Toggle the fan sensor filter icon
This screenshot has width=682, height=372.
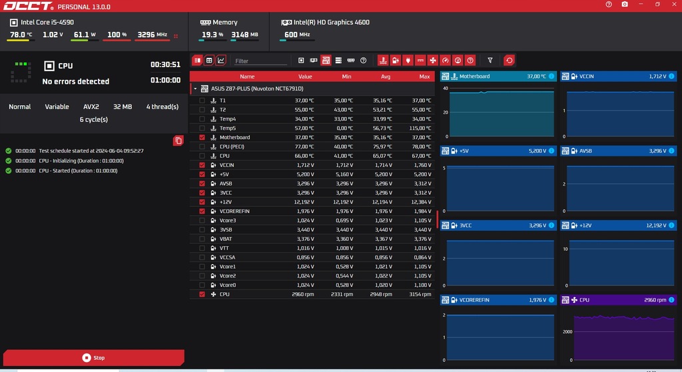click(433, 61)
